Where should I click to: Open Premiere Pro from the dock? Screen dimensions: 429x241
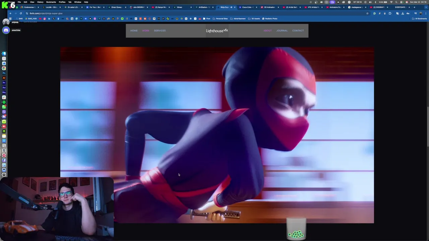[x=4, y=83]
